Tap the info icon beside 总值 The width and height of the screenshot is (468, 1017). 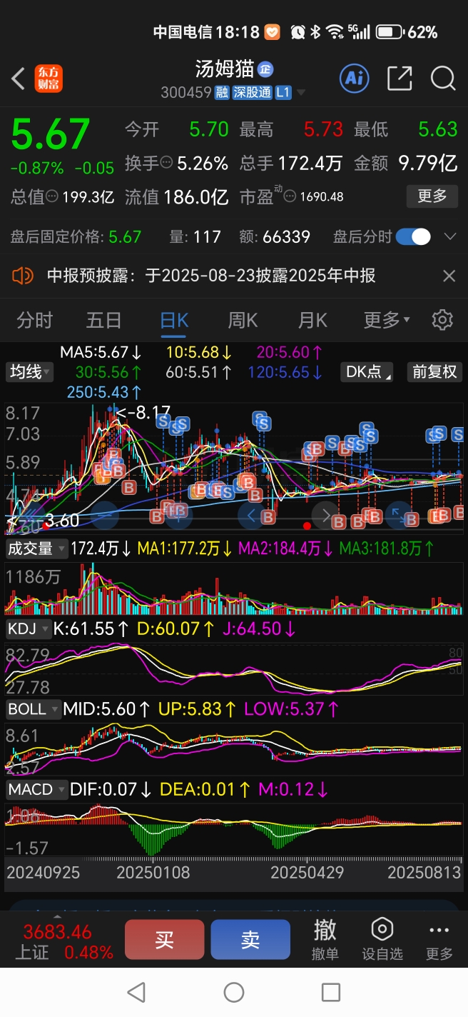point(52,196)
